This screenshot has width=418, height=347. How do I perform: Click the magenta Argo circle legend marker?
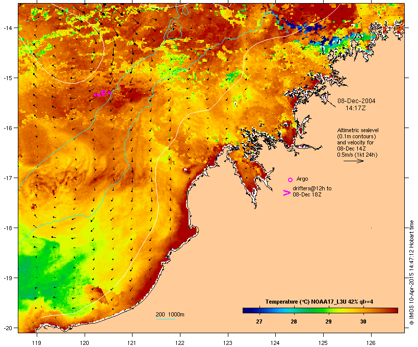291,180
